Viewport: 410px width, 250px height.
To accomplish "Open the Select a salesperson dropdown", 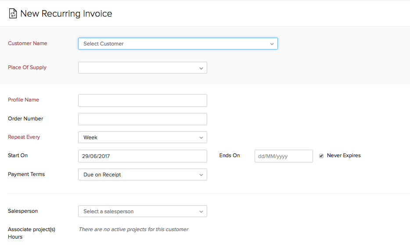I will click(142, 211).
